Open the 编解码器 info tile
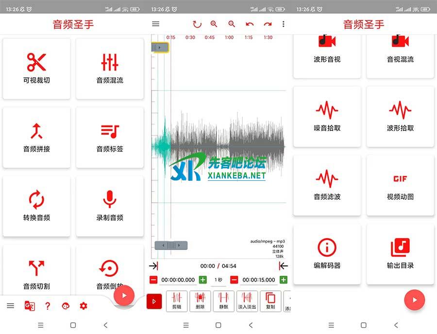437x334 pixels. pyautogui.click(x=327, y=254)
